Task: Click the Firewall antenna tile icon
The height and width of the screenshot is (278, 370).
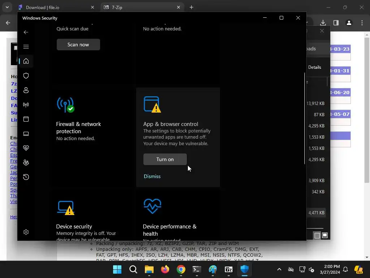Action: coord(66,105)
